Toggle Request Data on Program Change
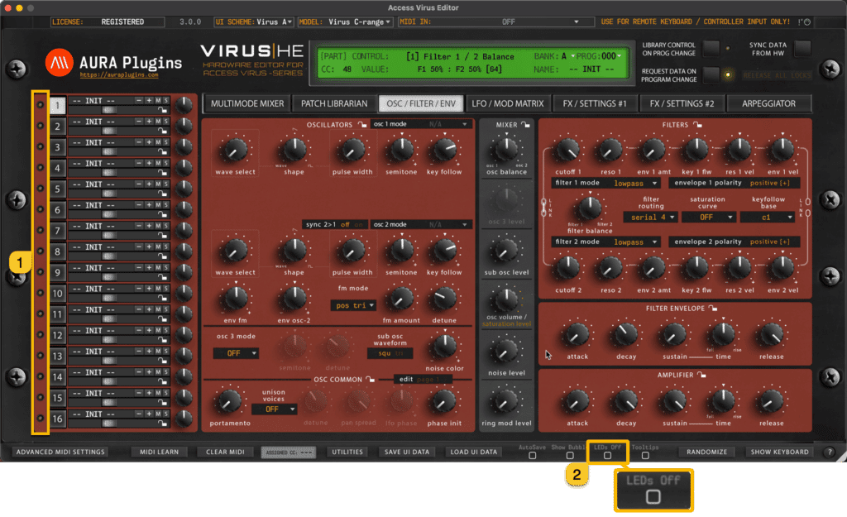The width and height of the screenshot is (847, 517). [711, 74]
